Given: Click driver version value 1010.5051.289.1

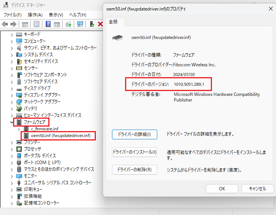Looking at the screenshot, I should coord(189,84).
